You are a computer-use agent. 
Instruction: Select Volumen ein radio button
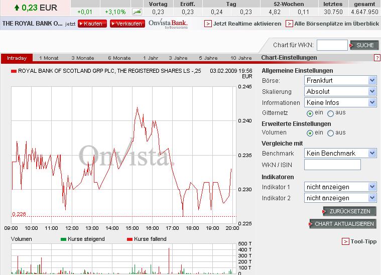(x=310, y=133)
